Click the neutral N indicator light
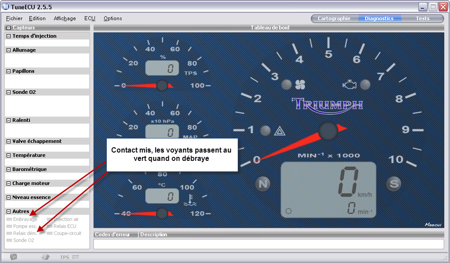This screenshot has width=450, height=263. click(x=263, y=184)
